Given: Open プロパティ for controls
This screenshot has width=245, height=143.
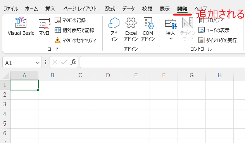Looking at the screenshot, I should coord(211,20).
